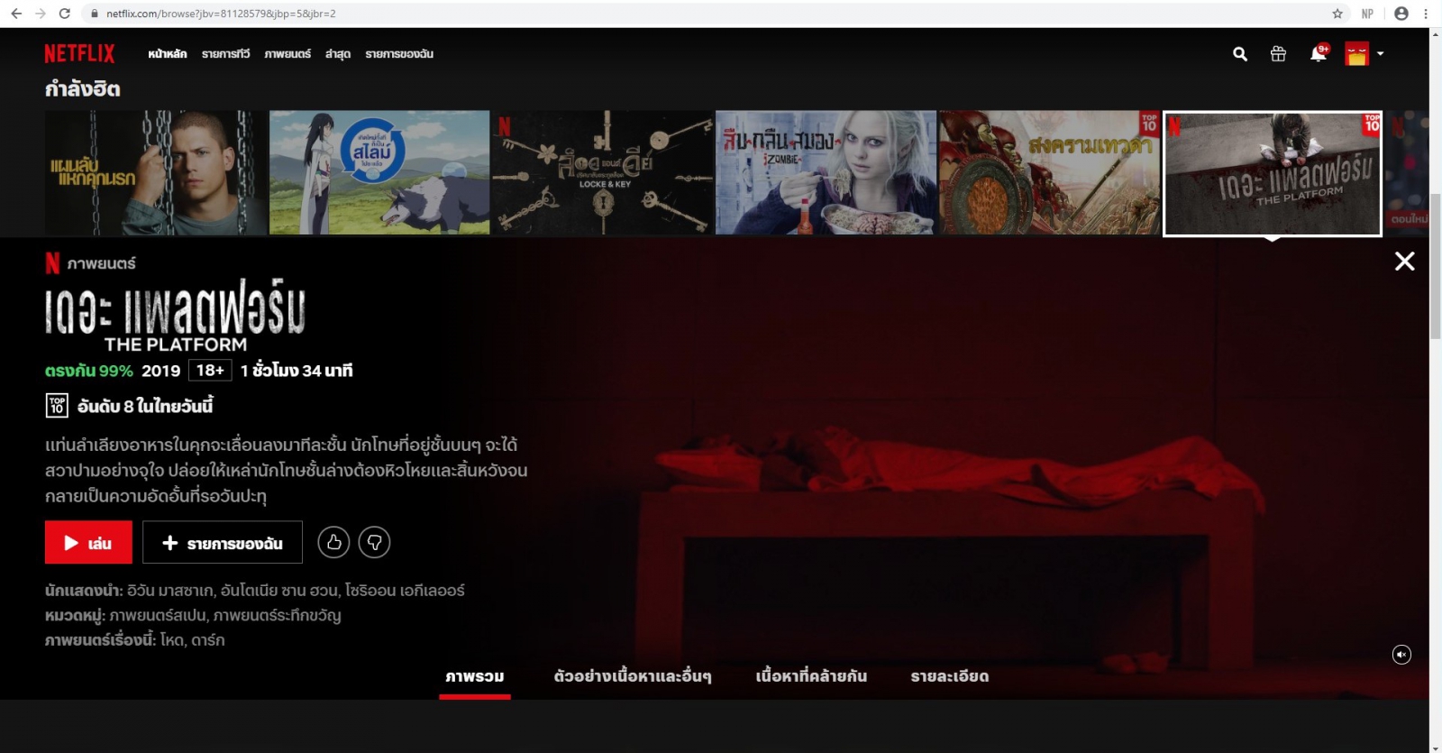Switch to the รายละเอียด tab

(950, 676)
